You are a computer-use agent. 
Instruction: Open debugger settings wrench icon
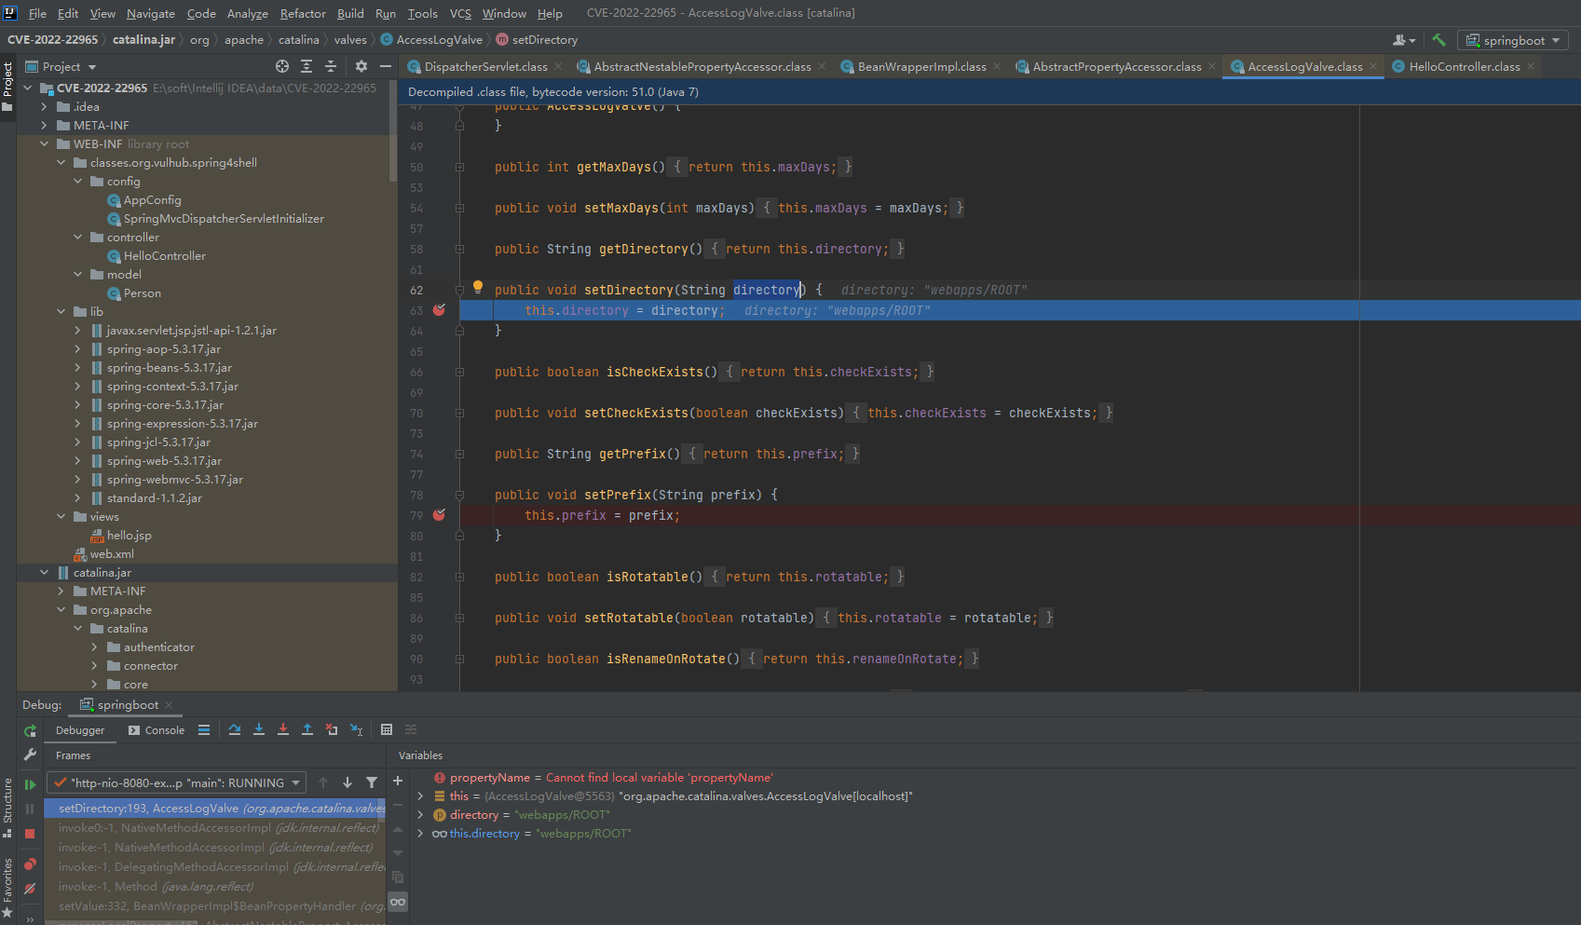(30, 755)
